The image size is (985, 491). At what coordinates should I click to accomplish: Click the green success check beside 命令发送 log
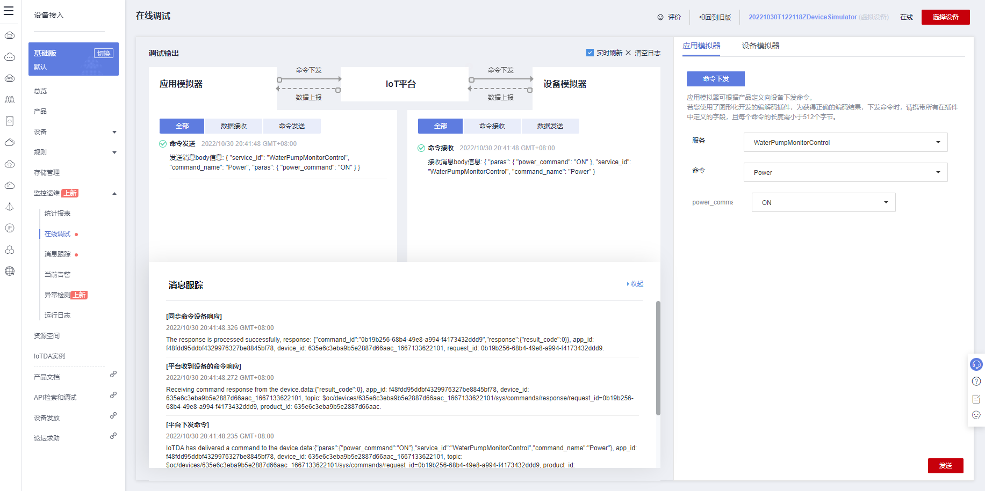pyautogui.click(x=163, y=144)
